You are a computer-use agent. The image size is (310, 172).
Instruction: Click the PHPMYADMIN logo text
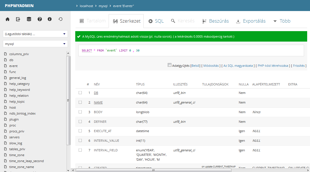tap(19, 6)
